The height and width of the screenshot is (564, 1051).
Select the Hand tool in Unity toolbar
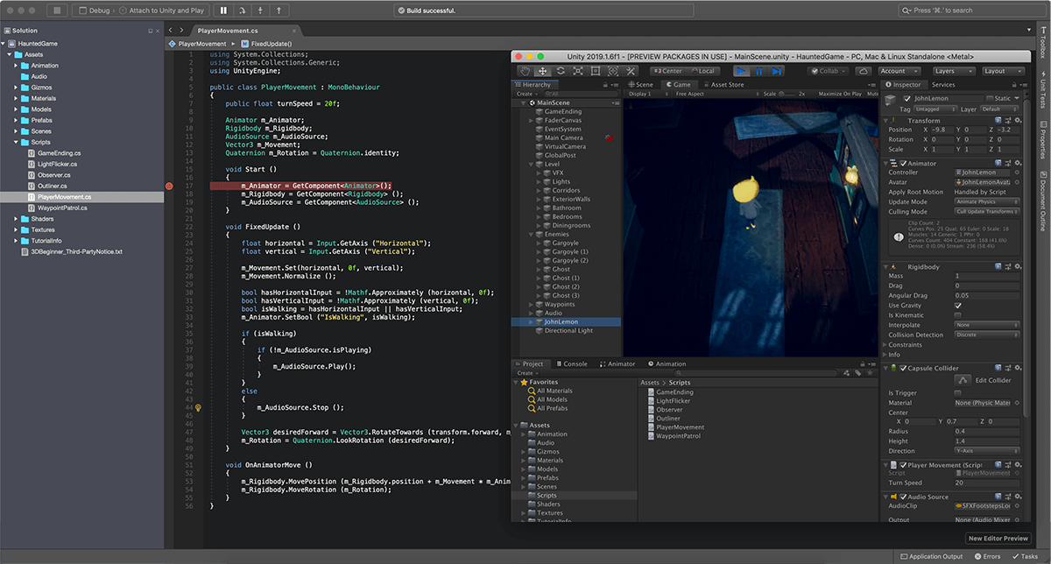[525, 71]
